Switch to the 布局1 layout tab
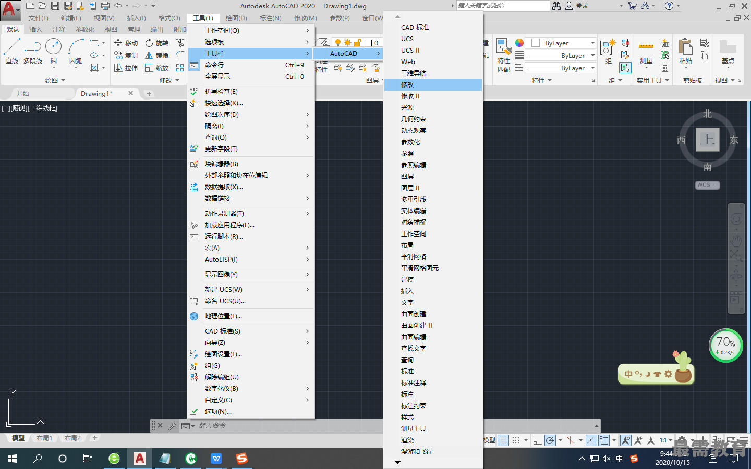751x469 pixels. click(44, 438)
